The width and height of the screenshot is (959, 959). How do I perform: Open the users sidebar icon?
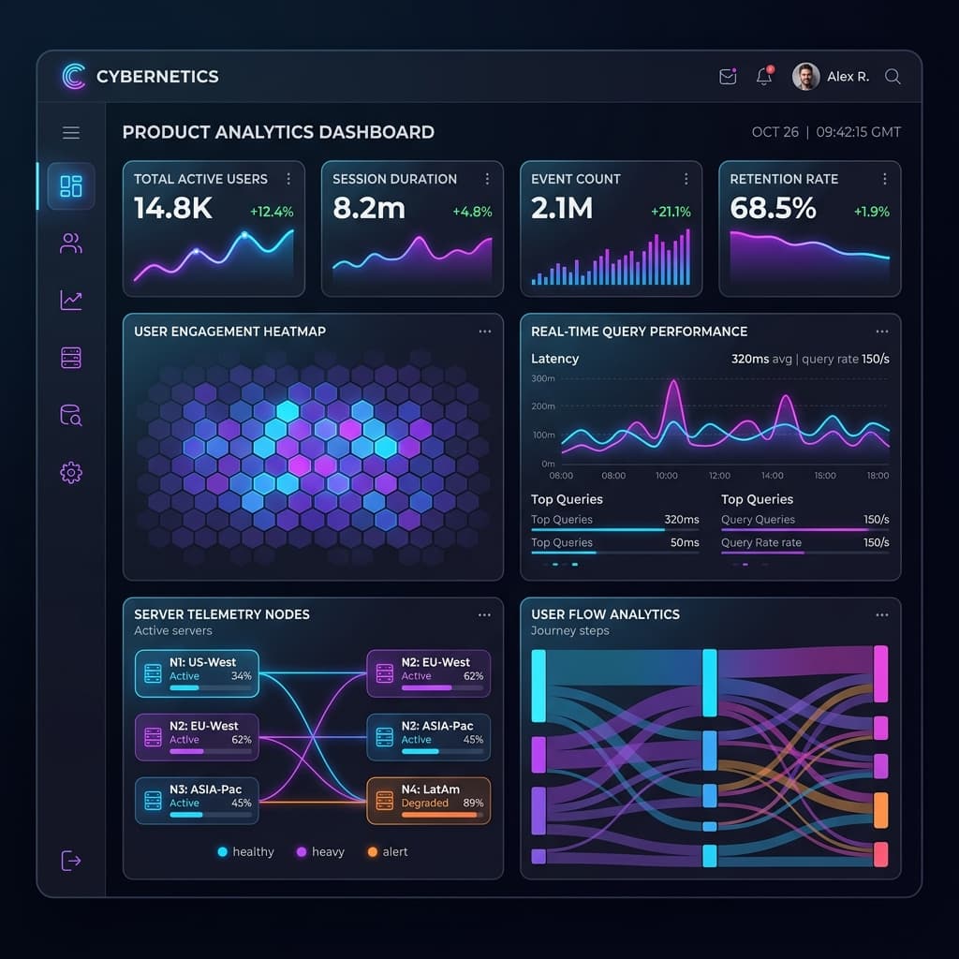click(71, 243)
